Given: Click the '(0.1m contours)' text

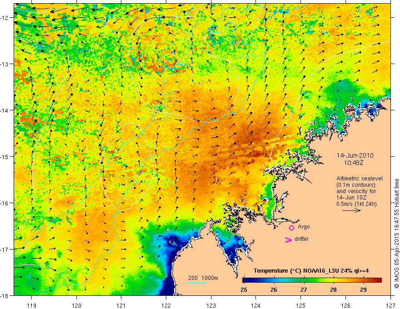Looking at the screenshot, I should (x=356, y=185).
